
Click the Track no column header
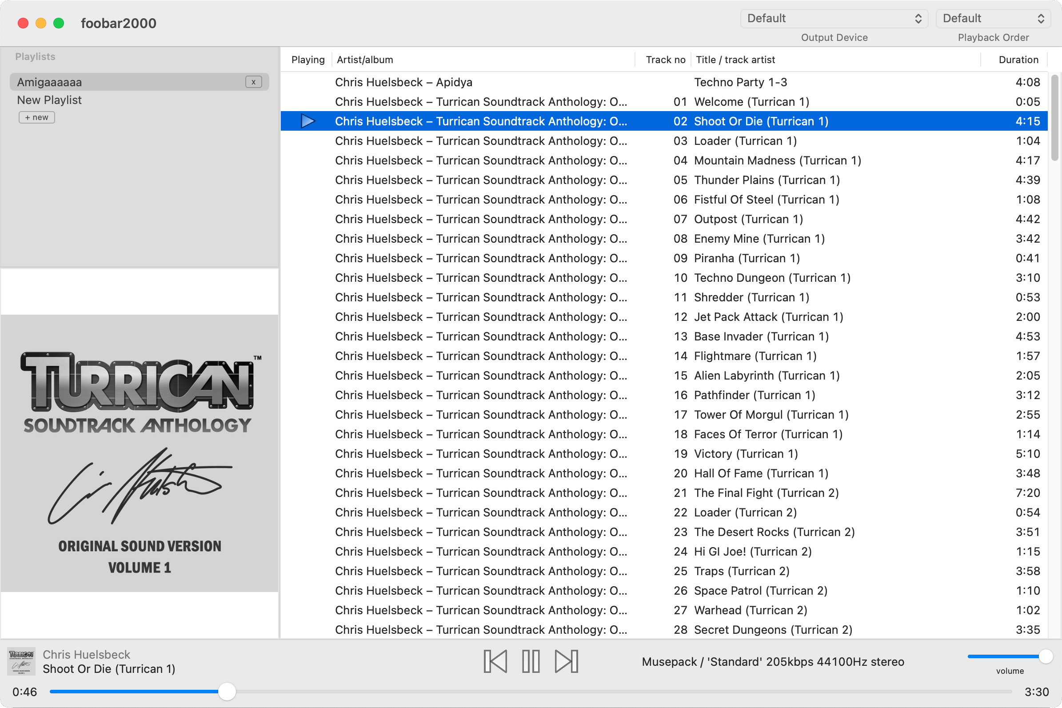664,60
